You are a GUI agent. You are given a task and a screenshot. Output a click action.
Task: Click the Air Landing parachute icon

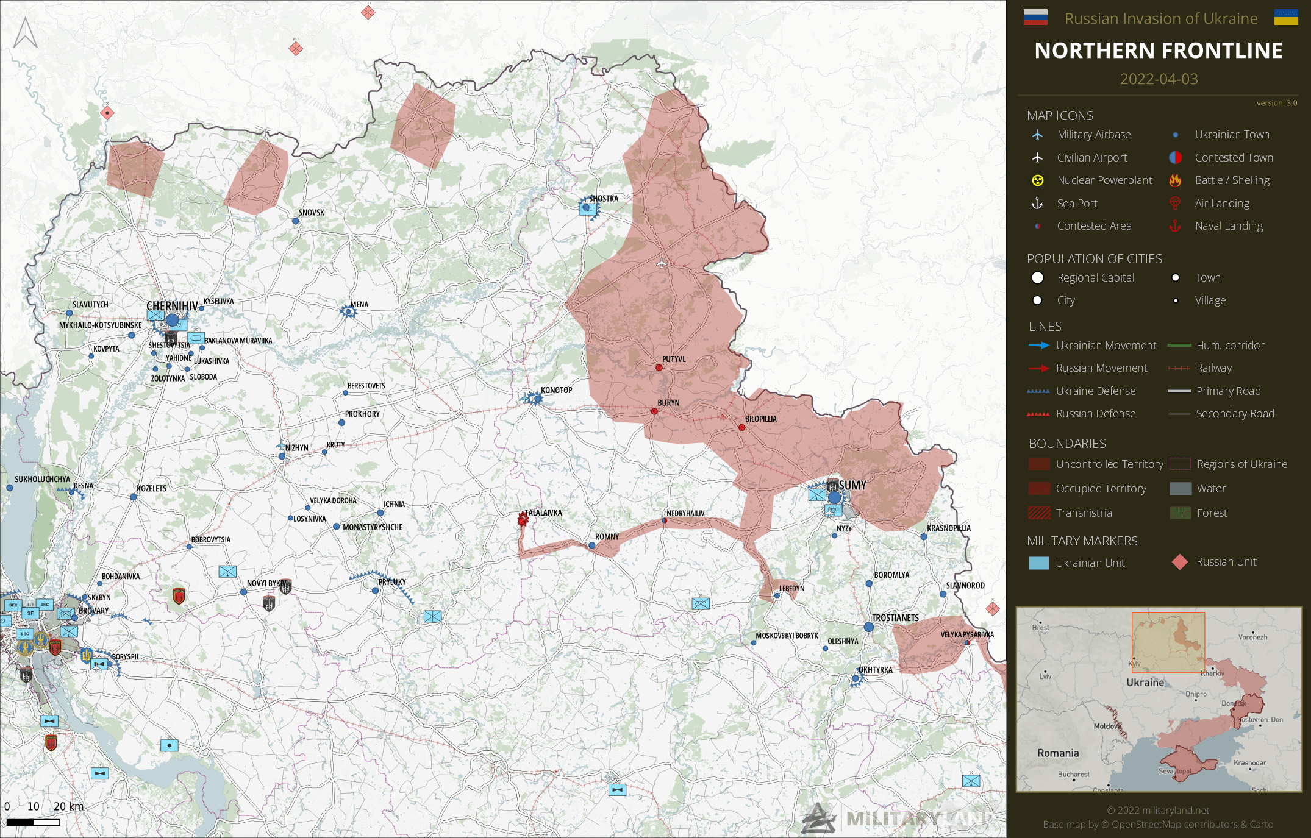click(1175, 204)
